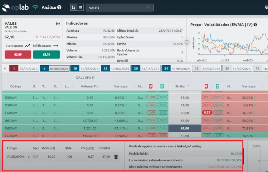Click the green 62,10 ask price button
This screenshot has height=172, width=268.
coord(46,55)
